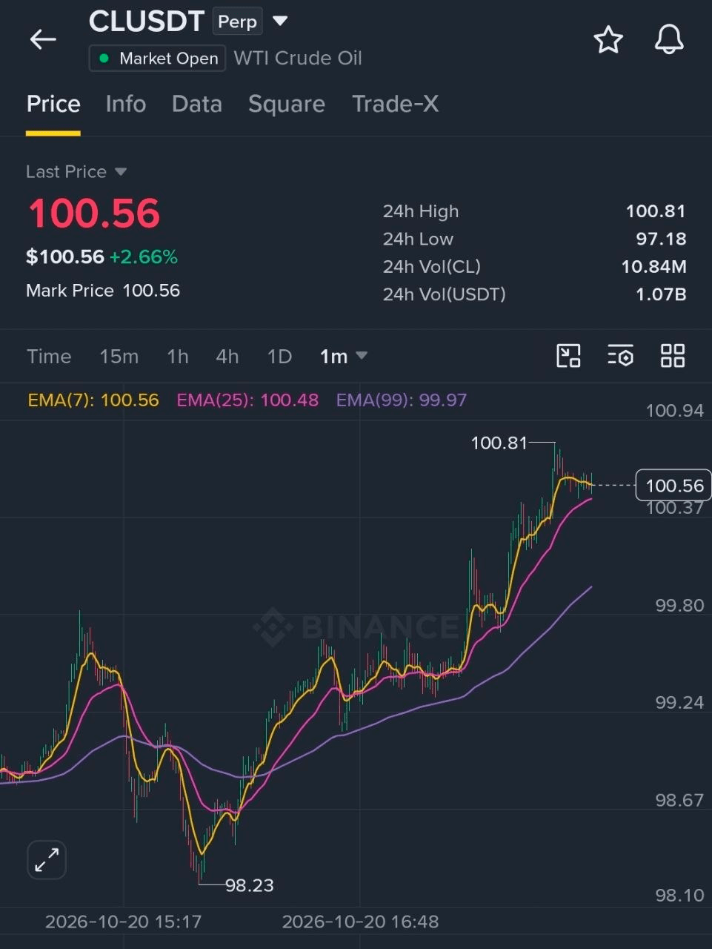Open price alert bell icon
This screenshot has width=712, height=949.
[x=669, y=39]
